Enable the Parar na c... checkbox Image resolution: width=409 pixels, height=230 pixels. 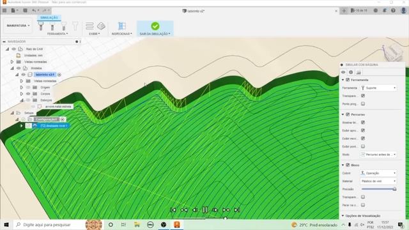(363, 205)
